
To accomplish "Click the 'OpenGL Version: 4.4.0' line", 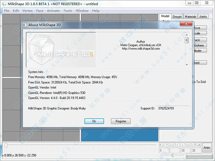I will (x=57, y=98).
